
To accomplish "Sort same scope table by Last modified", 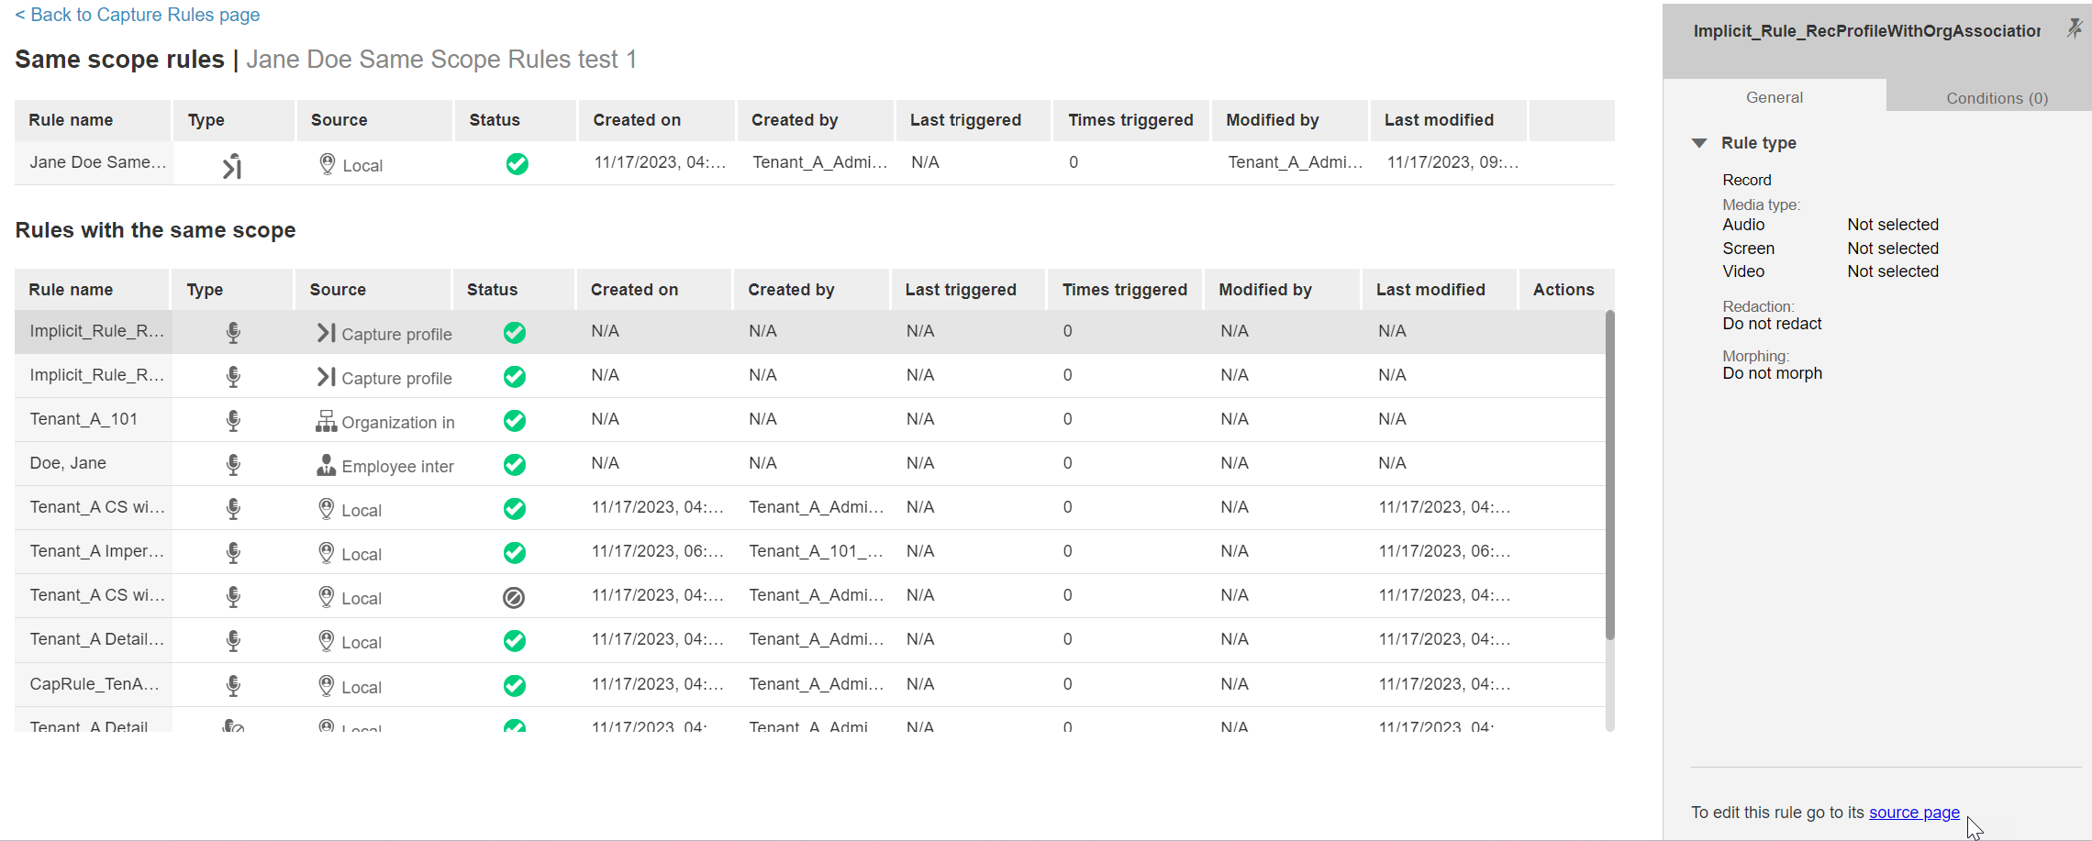I will [x=1430, y=290].
